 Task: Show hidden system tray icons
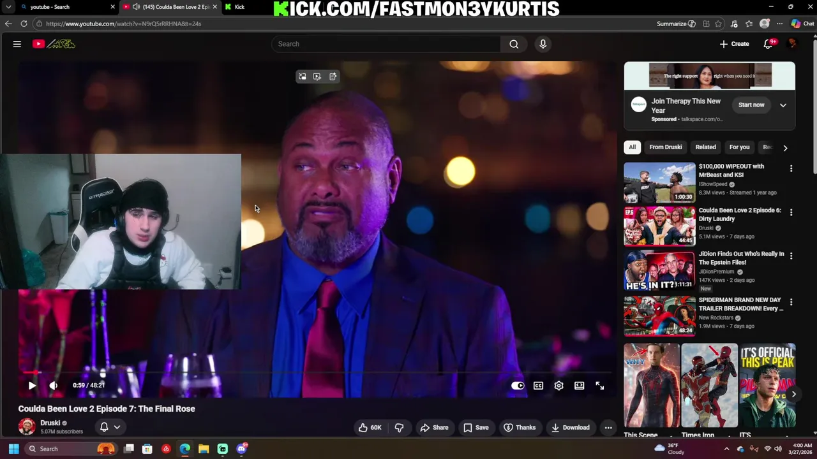tap(726, 449)
